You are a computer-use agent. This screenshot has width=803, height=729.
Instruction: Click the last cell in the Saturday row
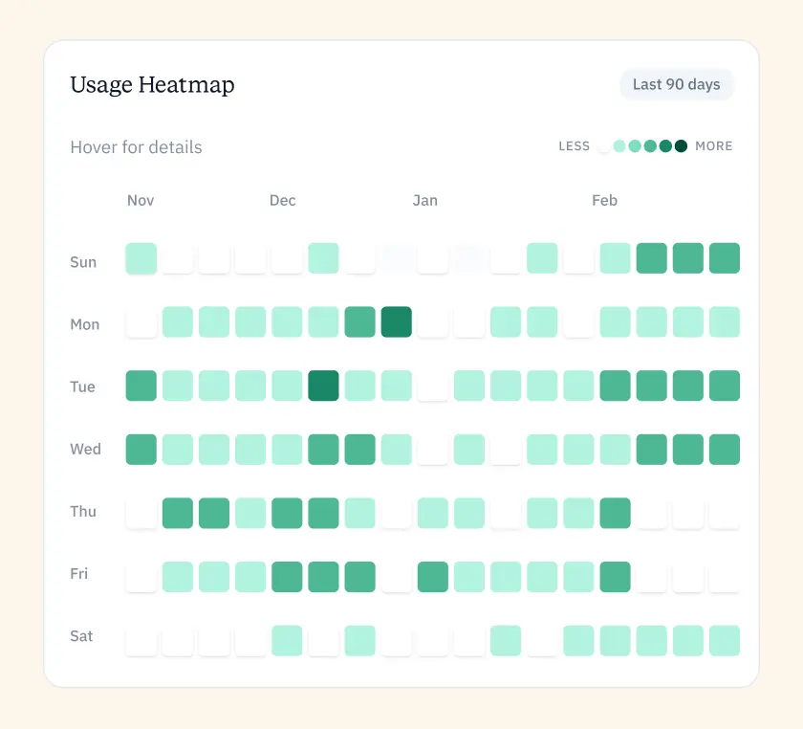click(x=725, y=640)
